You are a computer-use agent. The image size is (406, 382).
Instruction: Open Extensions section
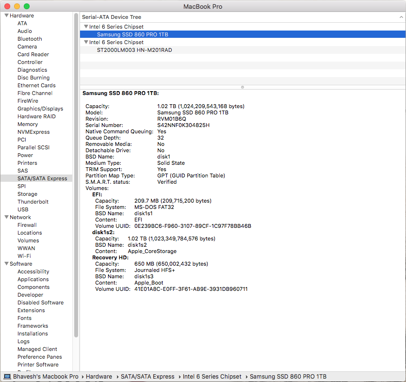(x=31, y=311)
